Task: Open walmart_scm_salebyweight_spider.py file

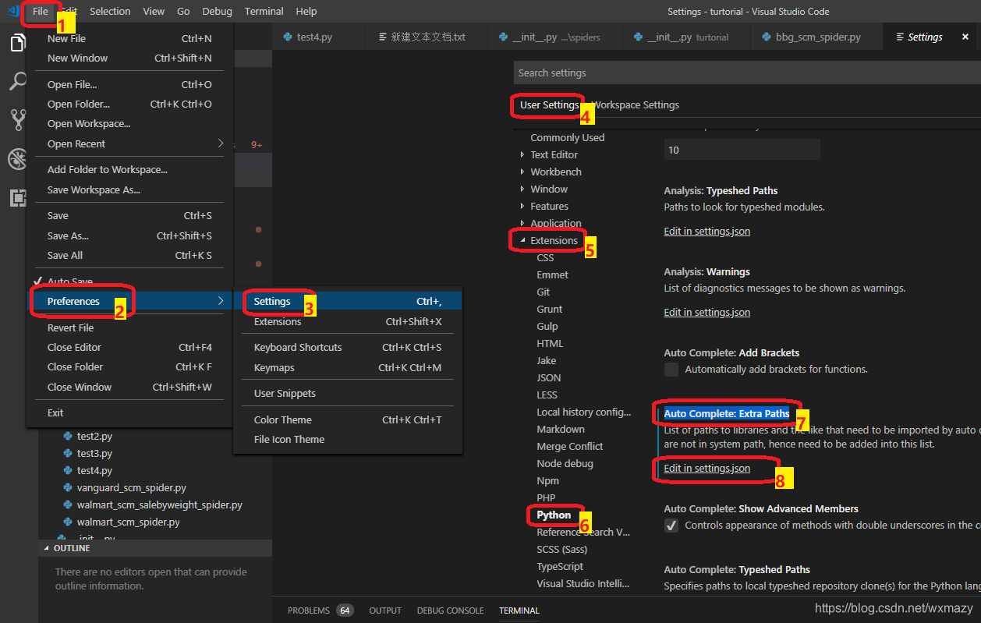Action: click(x=159, y=505)
